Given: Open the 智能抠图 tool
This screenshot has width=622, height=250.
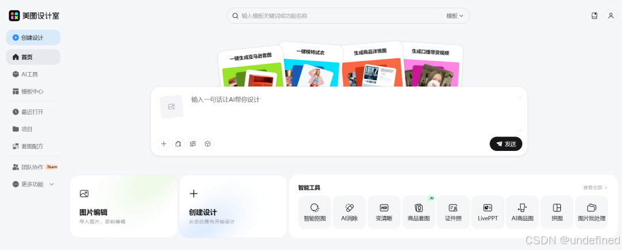Looking at the screenshot, I should [314, 212].
